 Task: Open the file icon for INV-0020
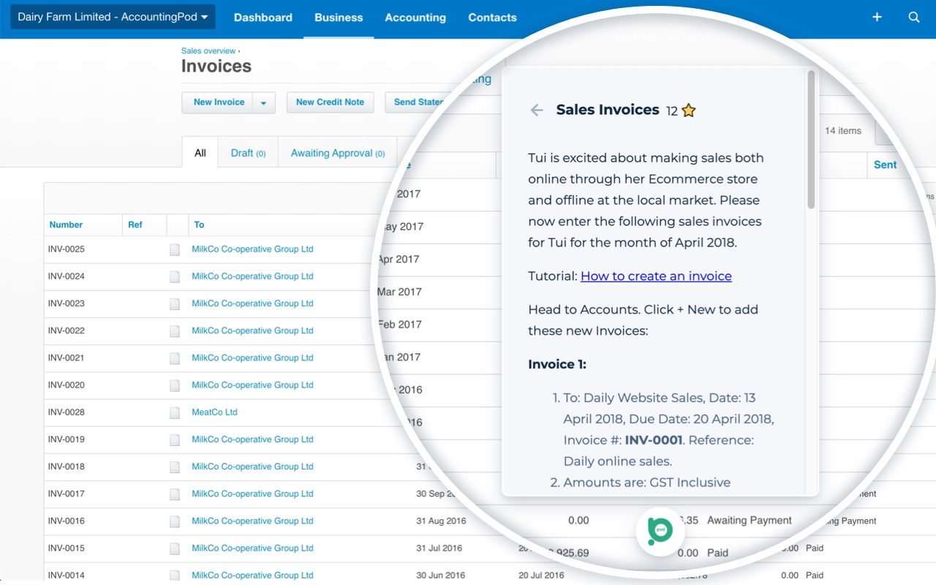click(x=175, y=385)
